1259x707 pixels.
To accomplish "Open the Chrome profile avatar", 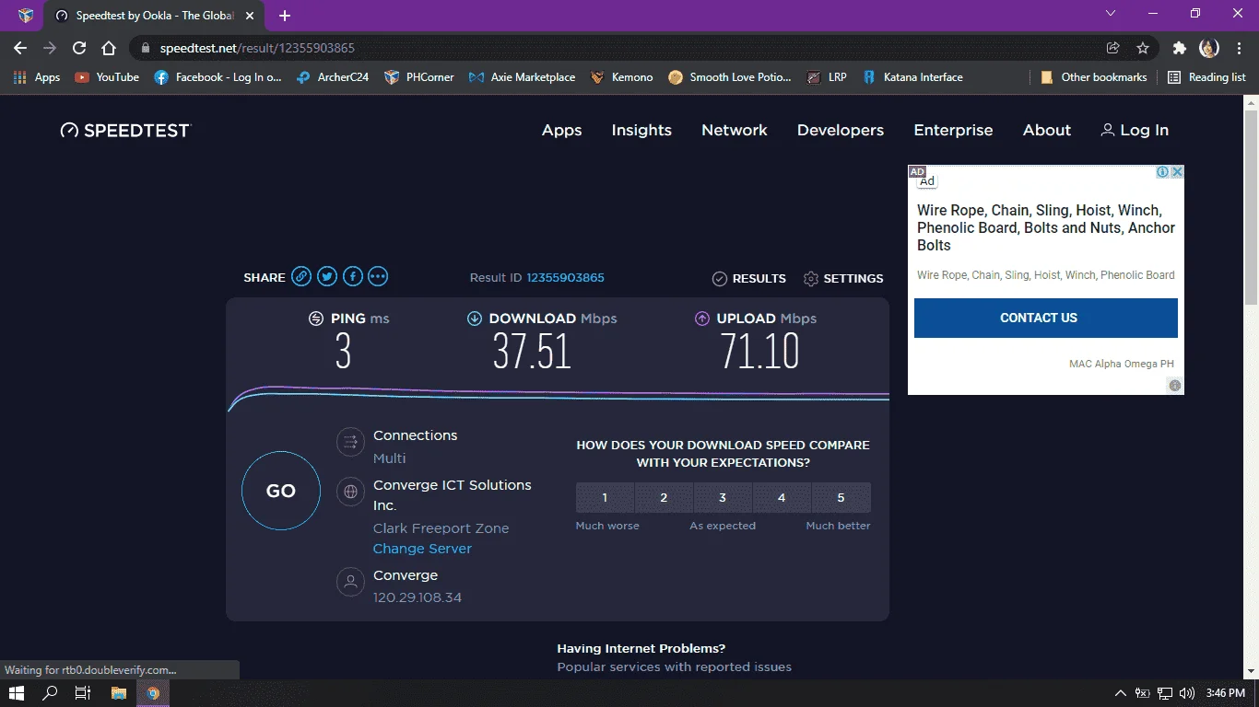I will point(1209,48).
